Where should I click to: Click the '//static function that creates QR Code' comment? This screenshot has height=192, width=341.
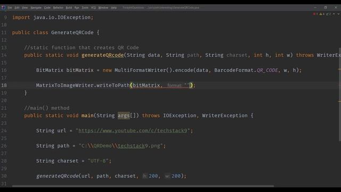click(82, 47)
